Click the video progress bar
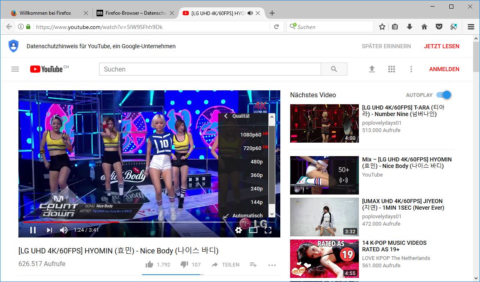The width and height of the screenshot is (480, 282). tap(164, 222)
